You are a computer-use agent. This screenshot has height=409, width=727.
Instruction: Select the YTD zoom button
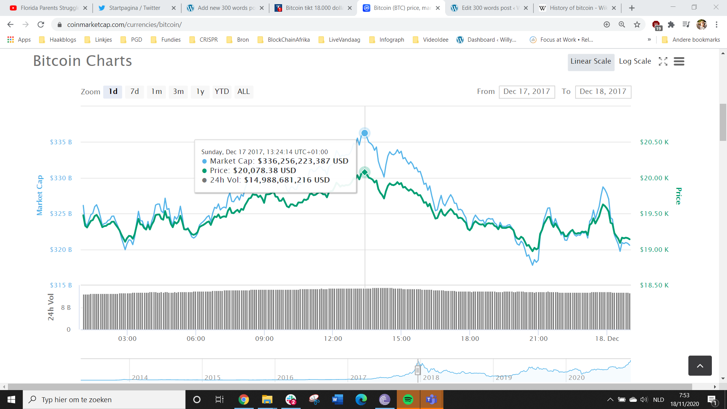(x=222, y=92)
